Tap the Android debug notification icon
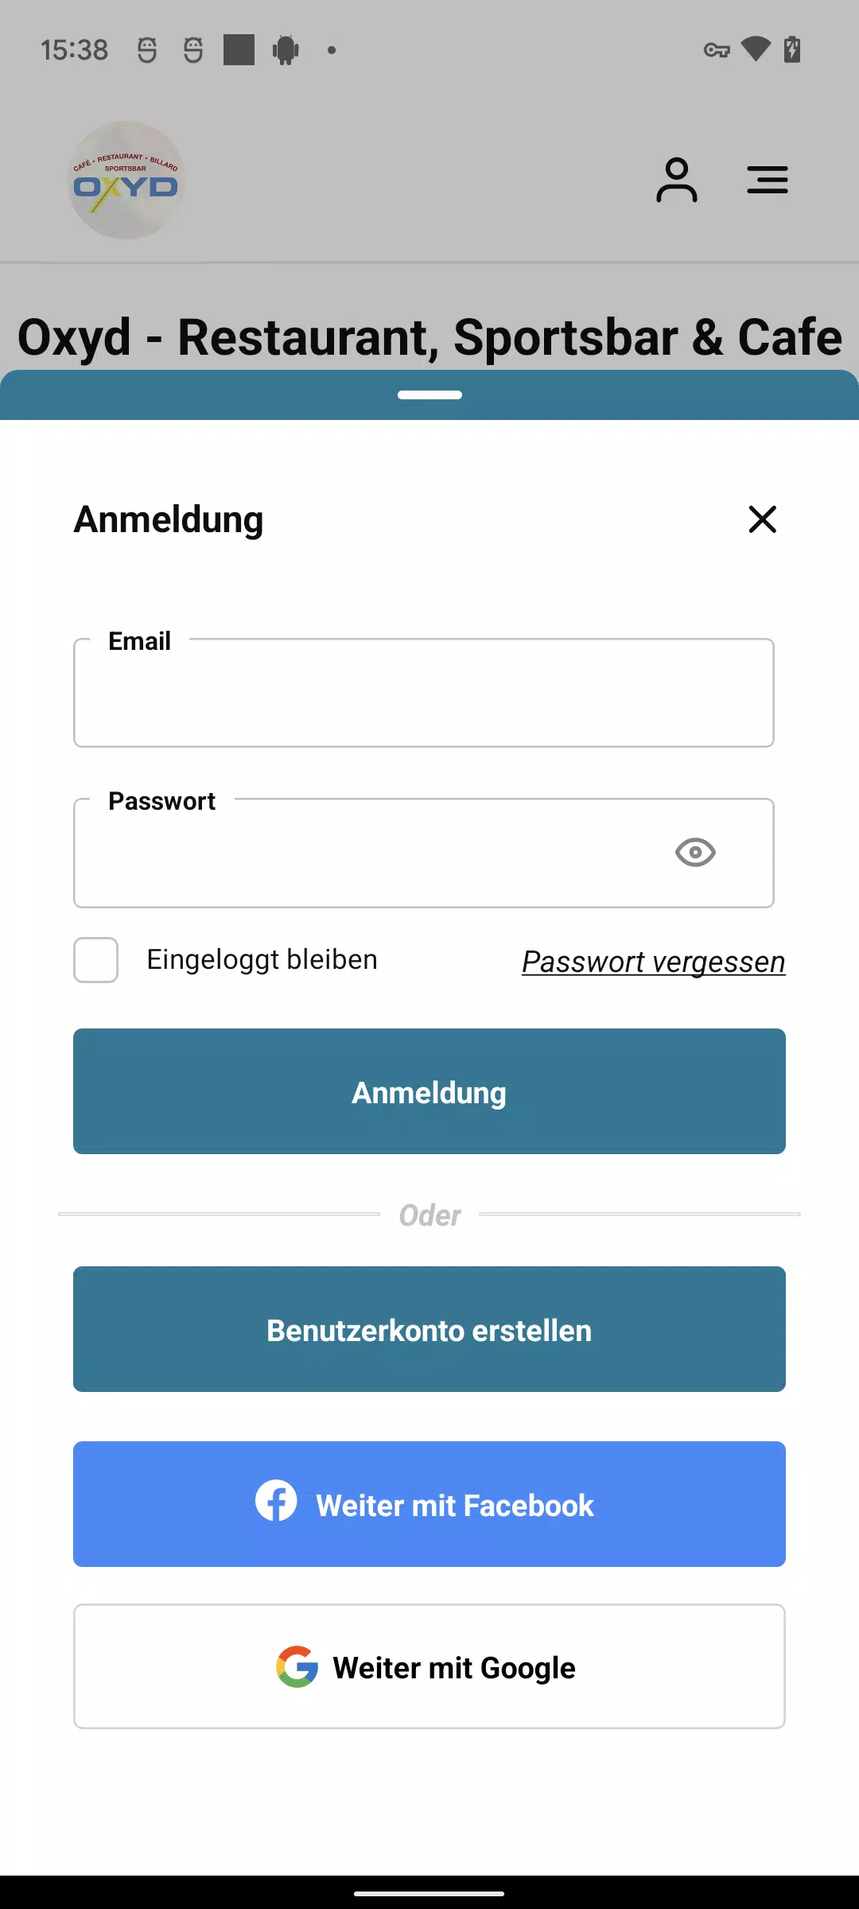 click(286, 50)
